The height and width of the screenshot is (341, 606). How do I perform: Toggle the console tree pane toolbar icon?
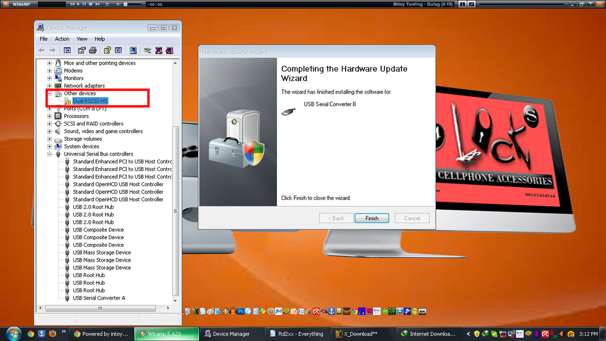(x=67, y=50)
